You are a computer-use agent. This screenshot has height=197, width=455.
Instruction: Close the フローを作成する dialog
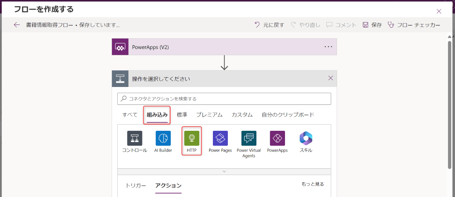point(439,11)
